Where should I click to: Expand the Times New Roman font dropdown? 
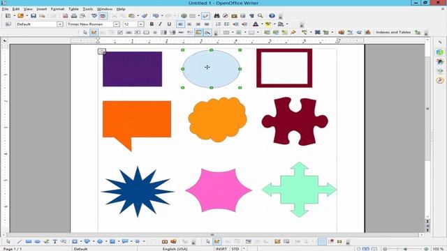pyautogui.click(x=117, y=24)
